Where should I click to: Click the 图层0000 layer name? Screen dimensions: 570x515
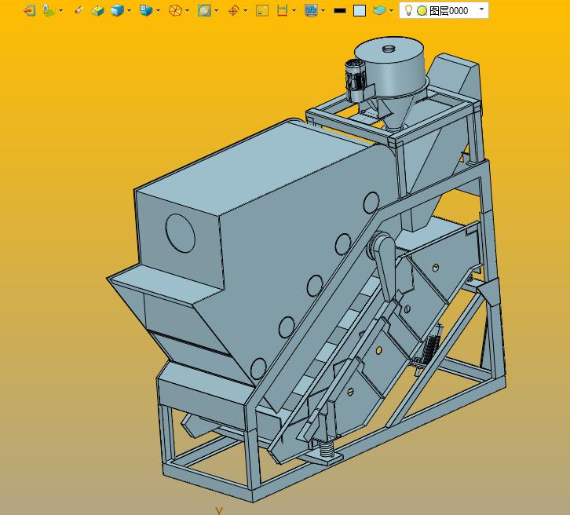(448, 11)
